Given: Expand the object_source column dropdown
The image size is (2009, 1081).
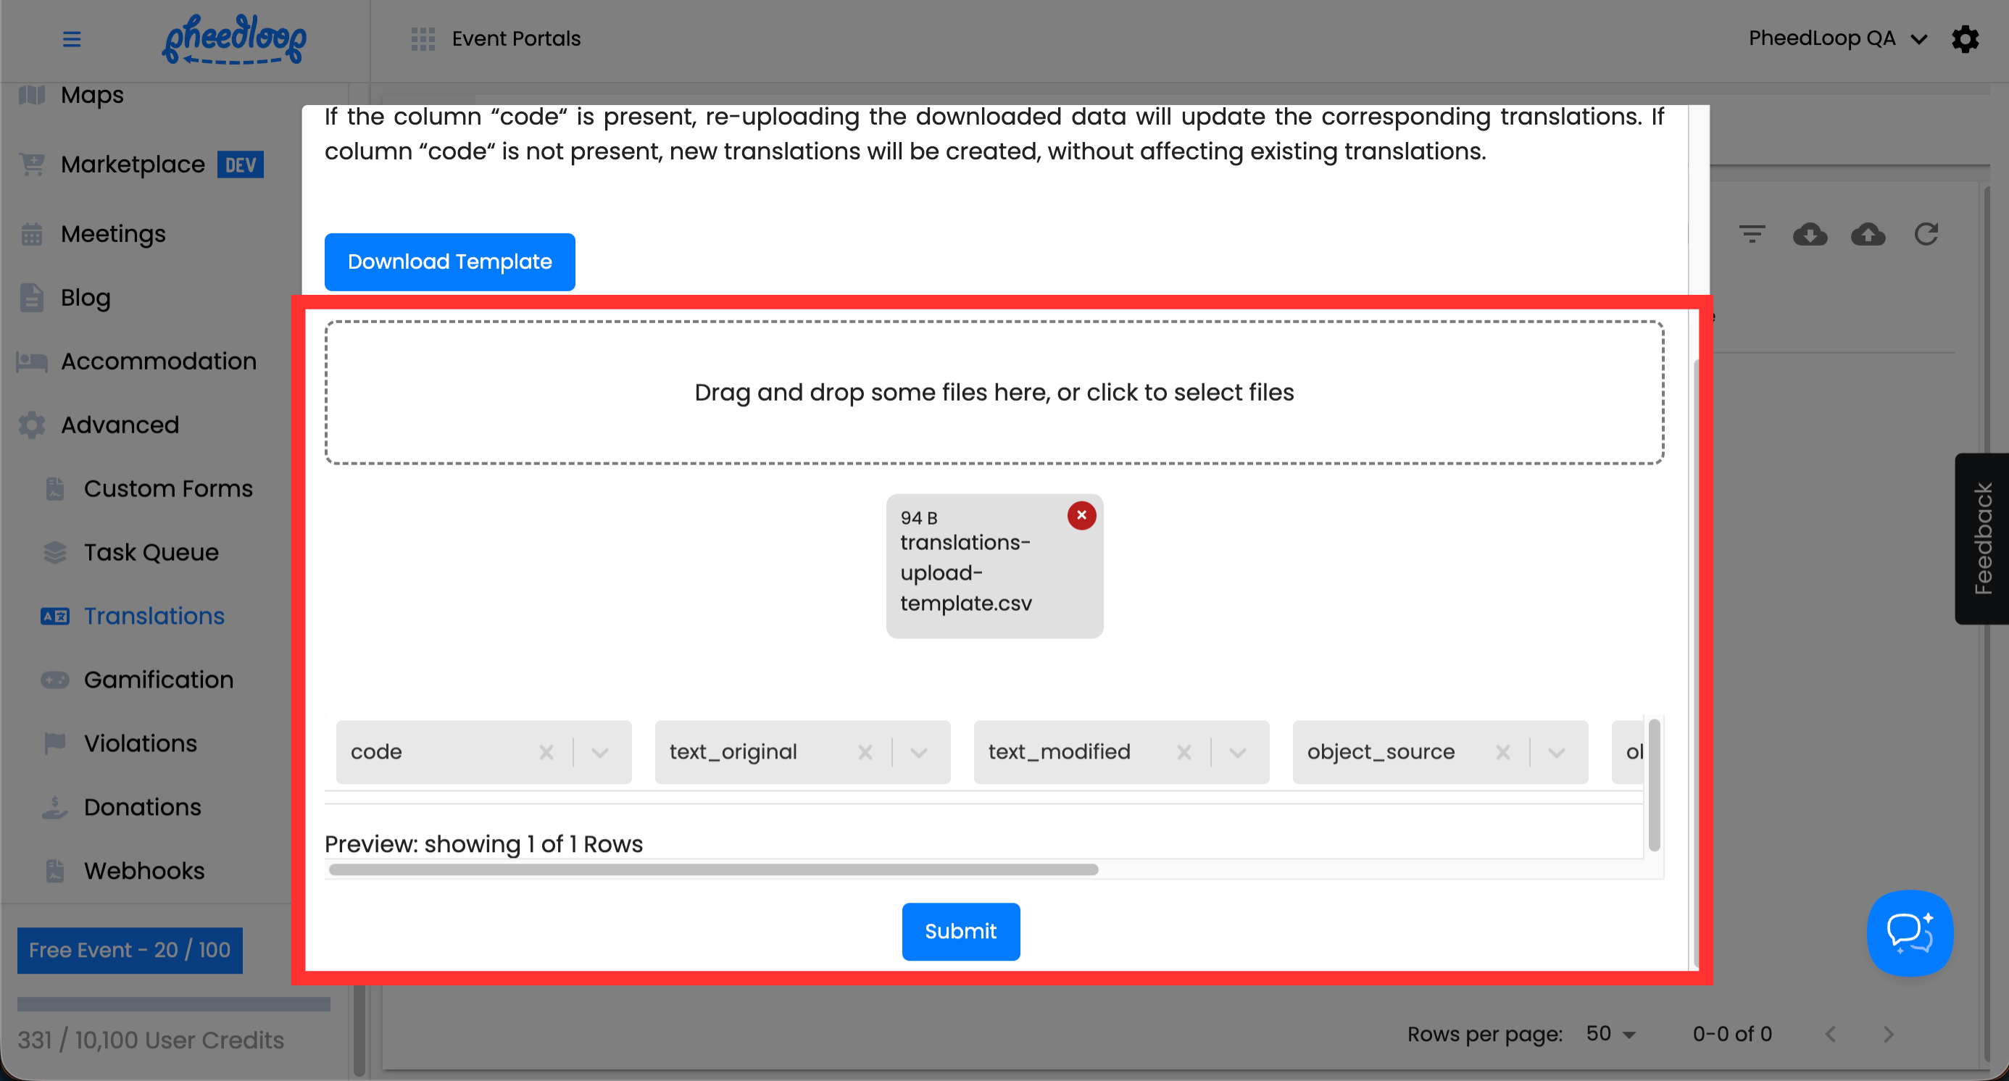Looking at the screenshot, I should point(1557,752).
